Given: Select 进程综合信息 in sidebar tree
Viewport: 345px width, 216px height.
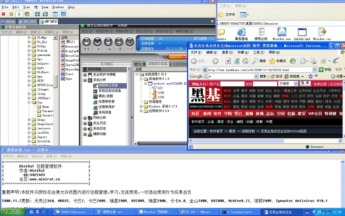Looking at the screenshot, I should tap(108, 85).
